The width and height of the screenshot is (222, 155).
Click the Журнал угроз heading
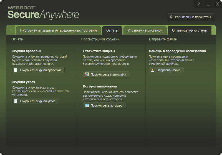pos(24,82)
